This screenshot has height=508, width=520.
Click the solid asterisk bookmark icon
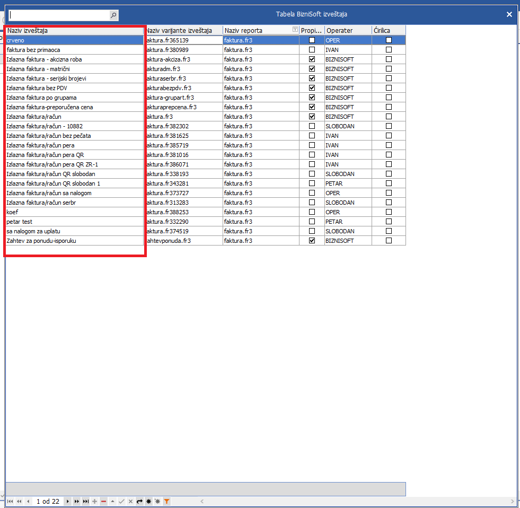pyautogui.click(x=148, y=501)
